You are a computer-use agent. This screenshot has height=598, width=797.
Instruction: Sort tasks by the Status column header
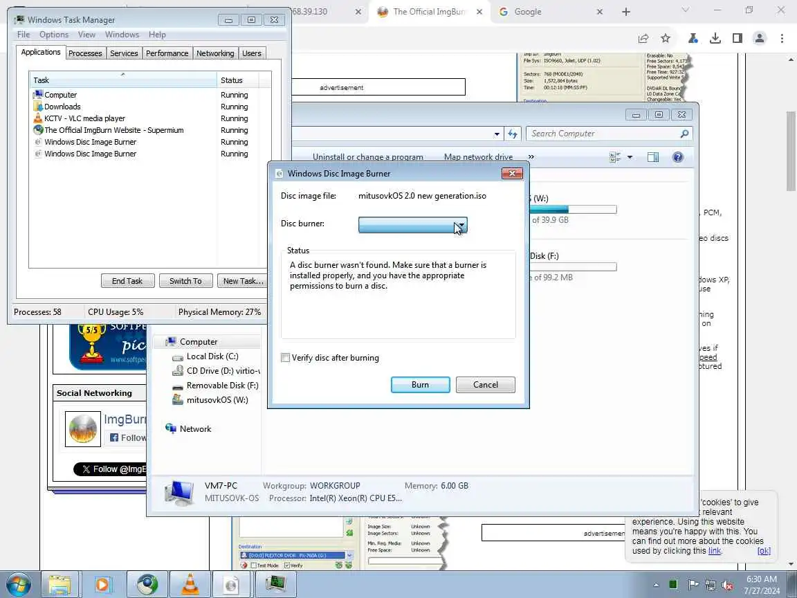[x=237, y=80]
